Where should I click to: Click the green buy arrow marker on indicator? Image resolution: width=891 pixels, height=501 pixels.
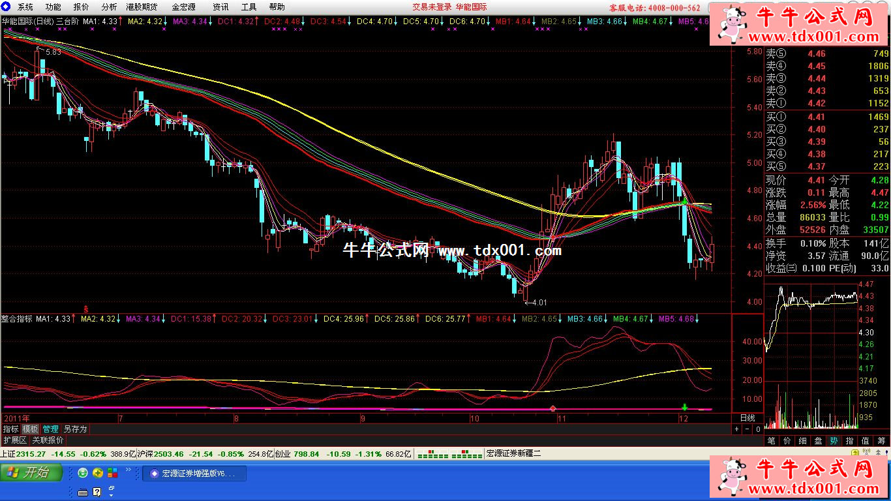tap(684, 406)
